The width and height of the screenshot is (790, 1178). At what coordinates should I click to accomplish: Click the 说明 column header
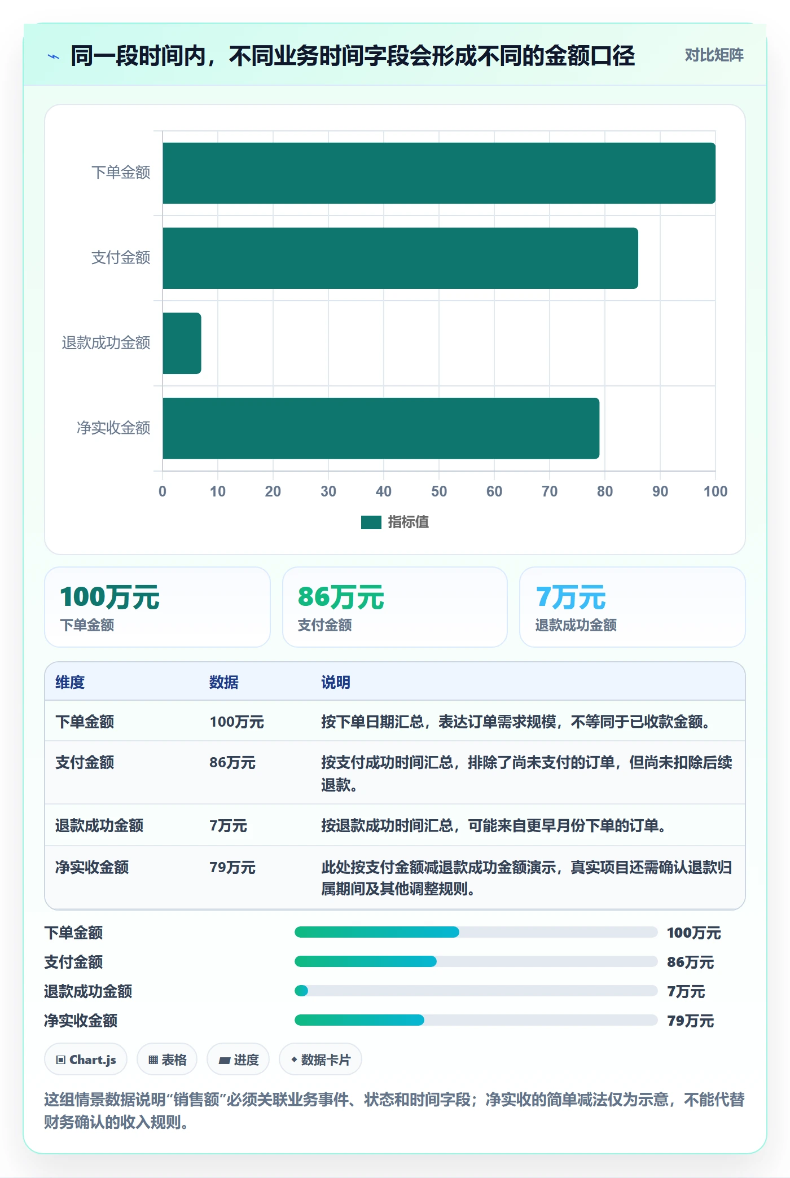tap(335, 682)
